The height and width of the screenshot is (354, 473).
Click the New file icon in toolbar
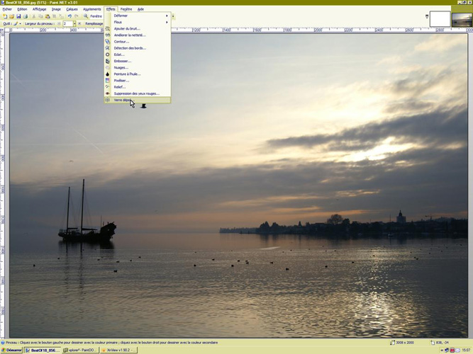(5, 16)
